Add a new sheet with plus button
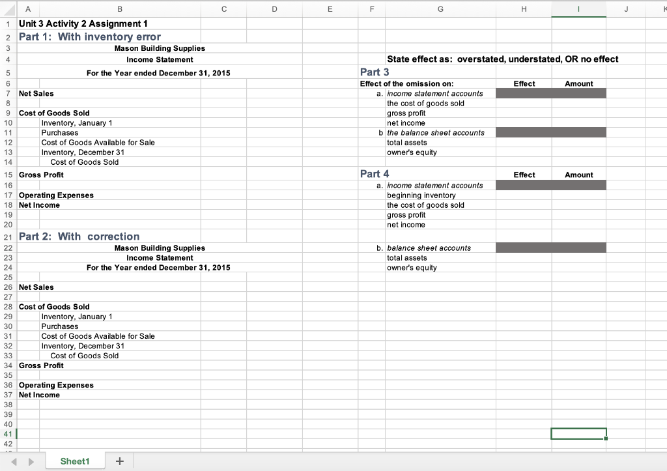667x471 pixels. [x=120, y=461]
